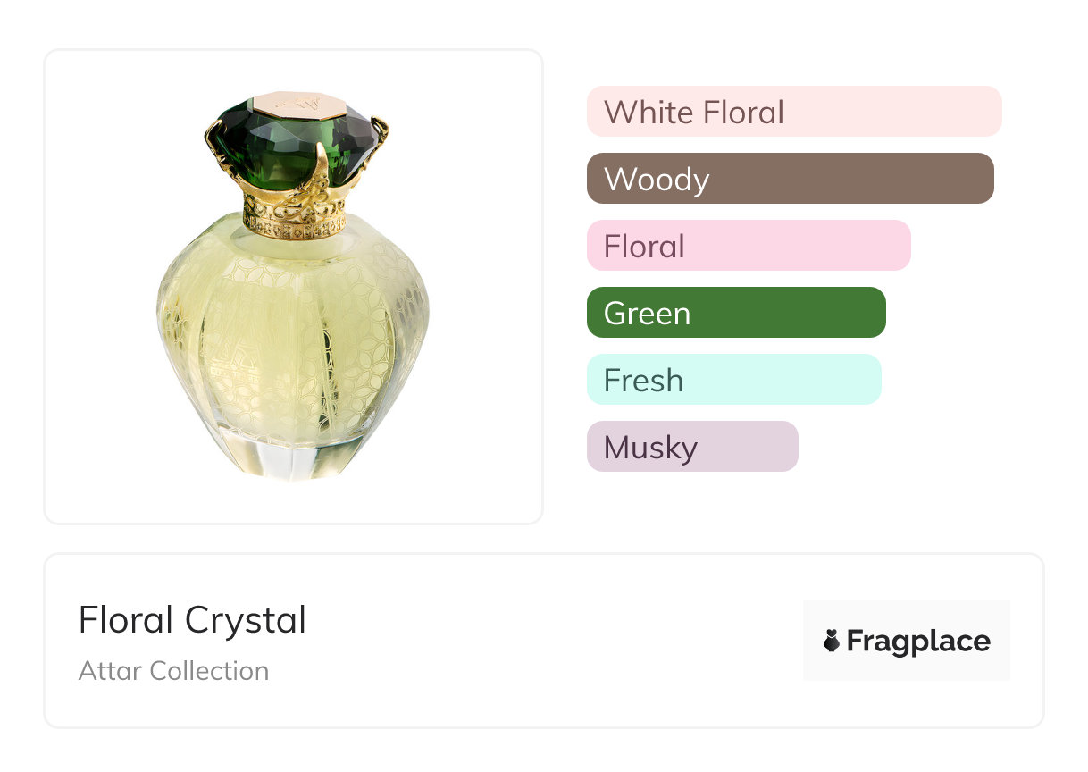This screenshot has width=1088, height=772.
Task: Click the gold filigree collar on the bottle
Action: point(294,216)
